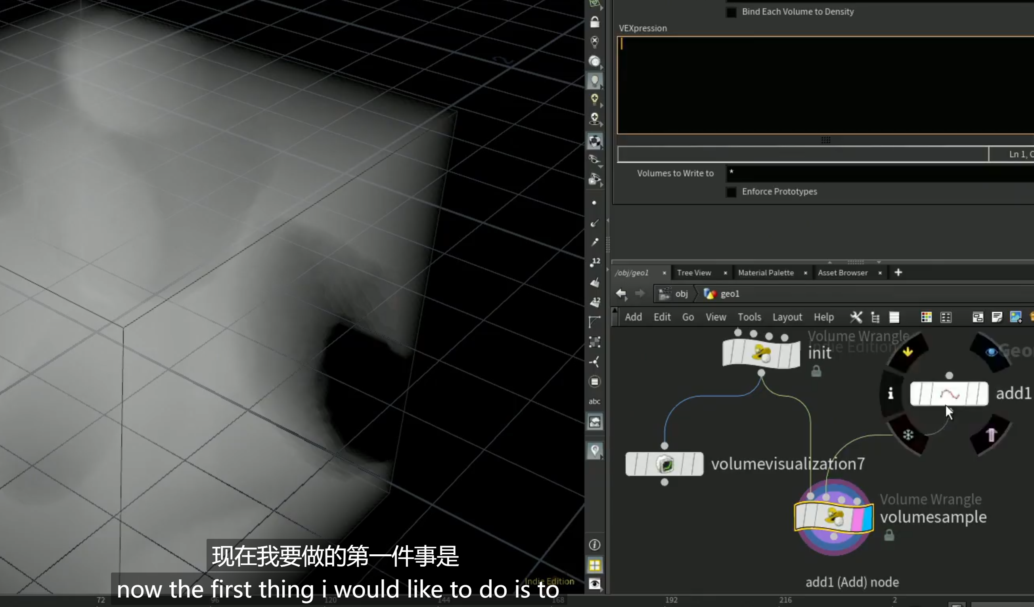The height and width of the screenshot is (607, 1034).
Task: Go back with the network back arrow
Action: tap(621, 294)
